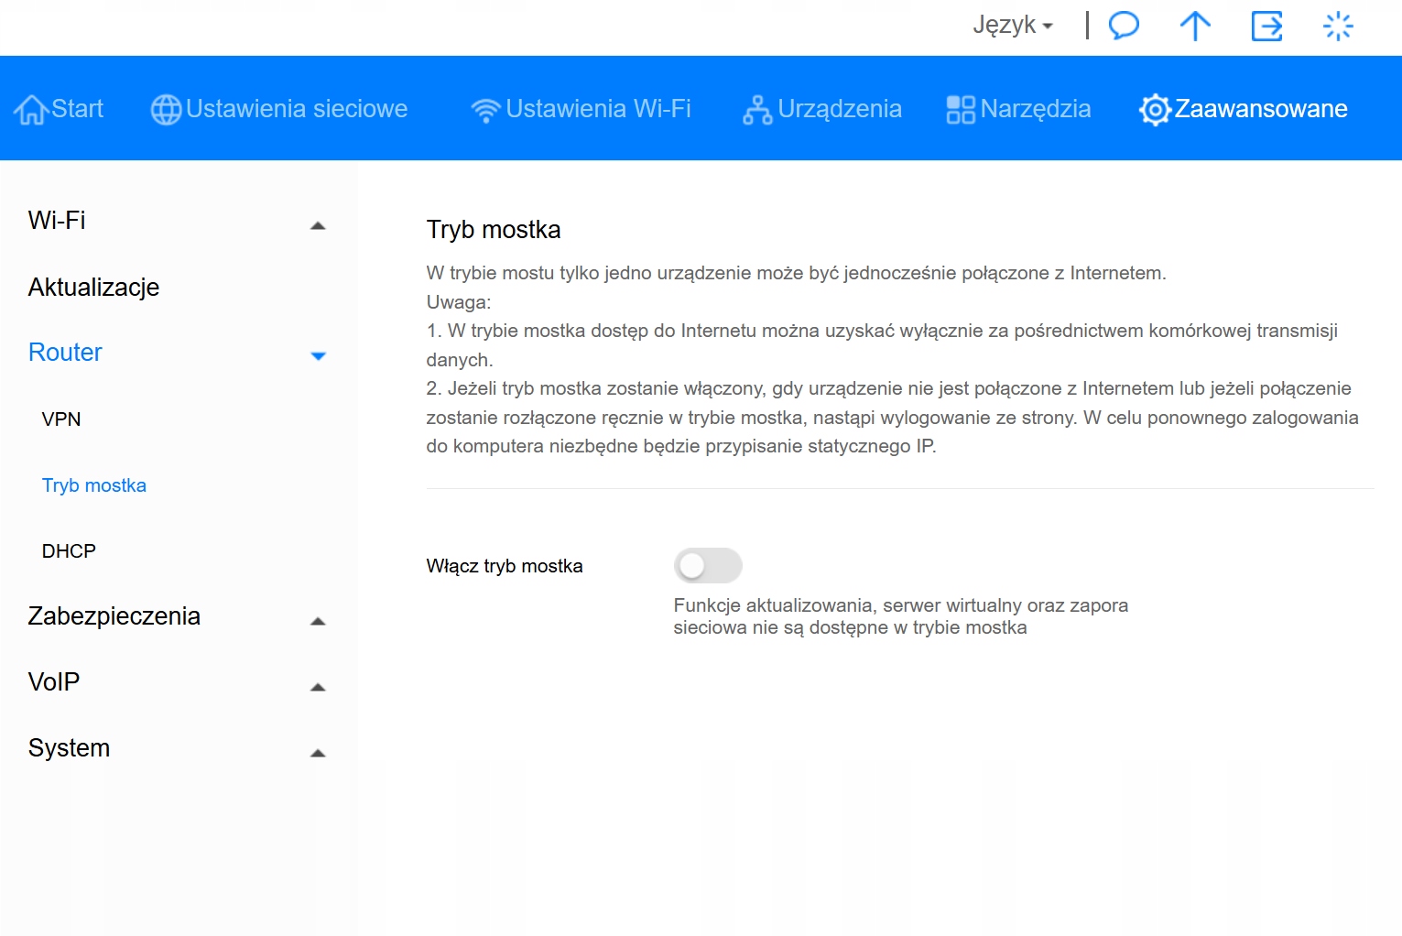
Task: Click the Narzędzia grid icon
Action: pos(961,110)
